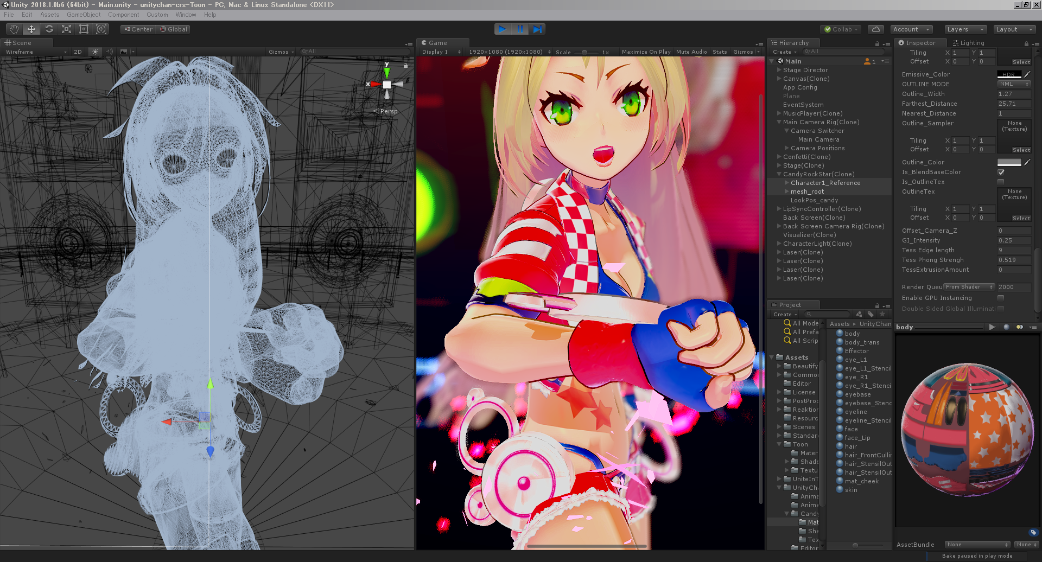Select the Rect transform tool

tap(84, 29)
